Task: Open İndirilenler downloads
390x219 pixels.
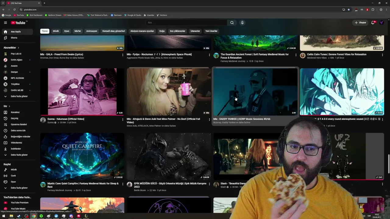Action: tap(17, 149)
